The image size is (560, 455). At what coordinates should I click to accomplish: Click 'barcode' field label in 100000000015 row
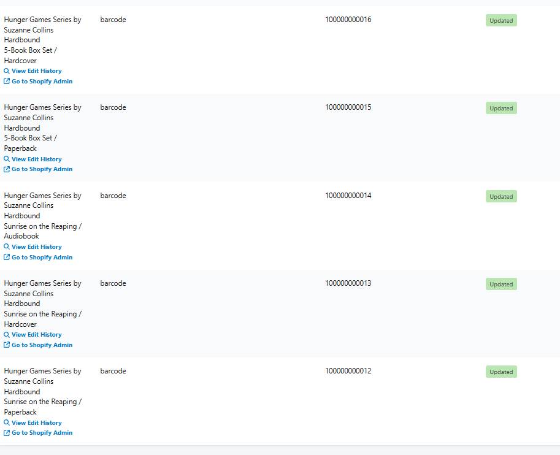coord(113,107)
